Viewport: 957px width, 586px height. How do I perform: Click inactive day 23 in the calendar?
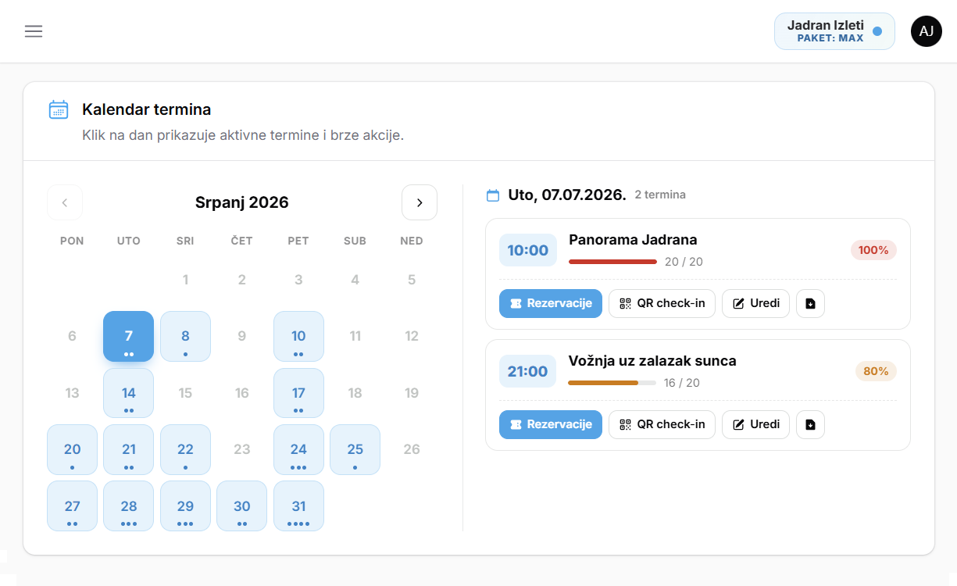(x=242, y=449)
